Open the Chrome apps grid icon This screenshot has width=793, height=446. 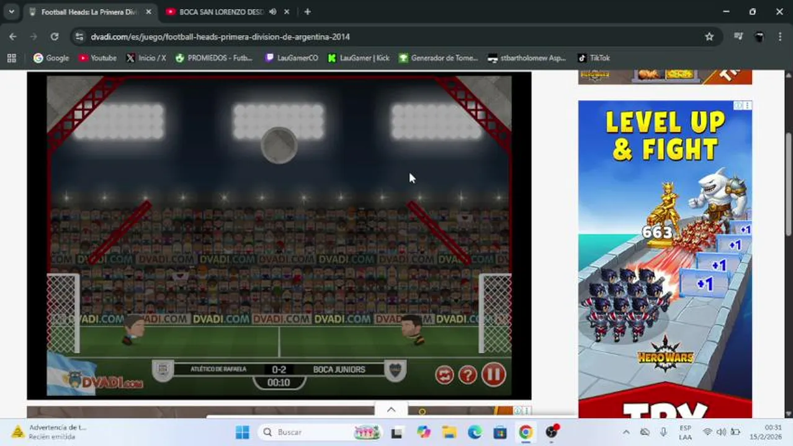click(x=11, y=58)
